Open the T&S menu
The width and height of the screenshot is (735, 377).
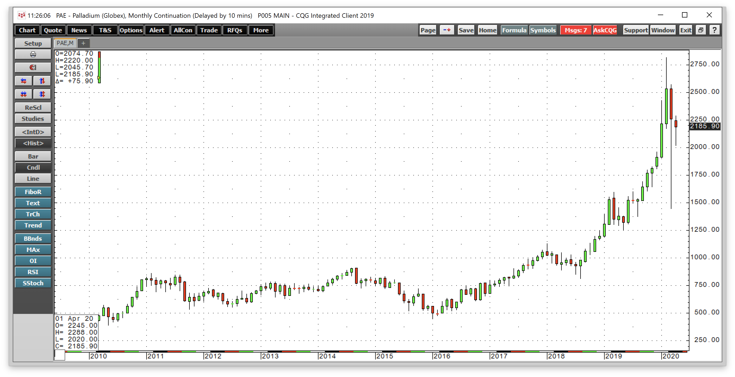coord(105,30)
